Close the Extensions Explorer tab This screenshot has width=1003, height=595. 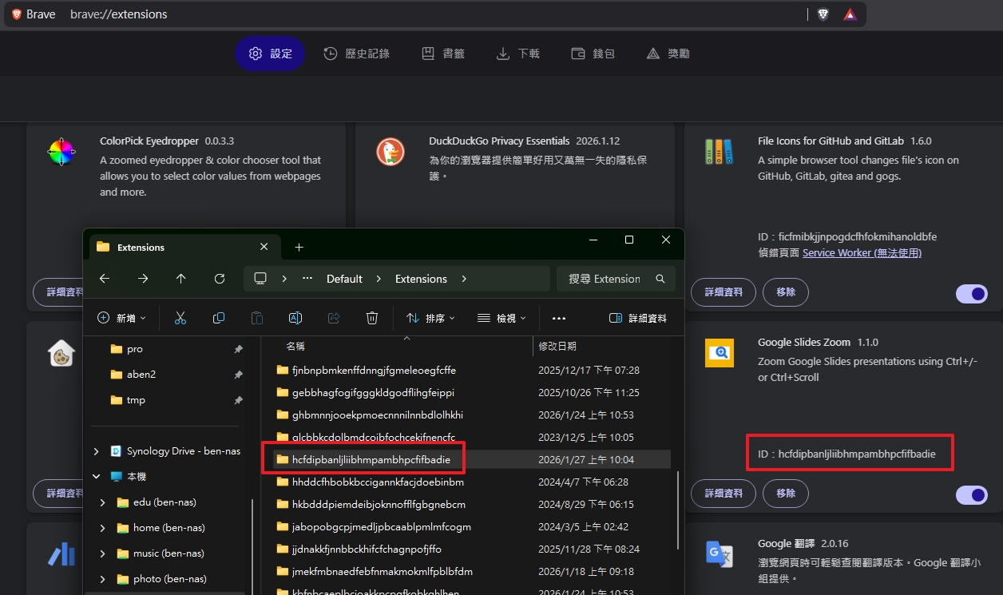tap(264, 247)
